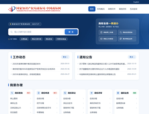Open 申请指南 under 商标申请
The width and height of the screenshot is (149, 114).
[x=40, y=112]
